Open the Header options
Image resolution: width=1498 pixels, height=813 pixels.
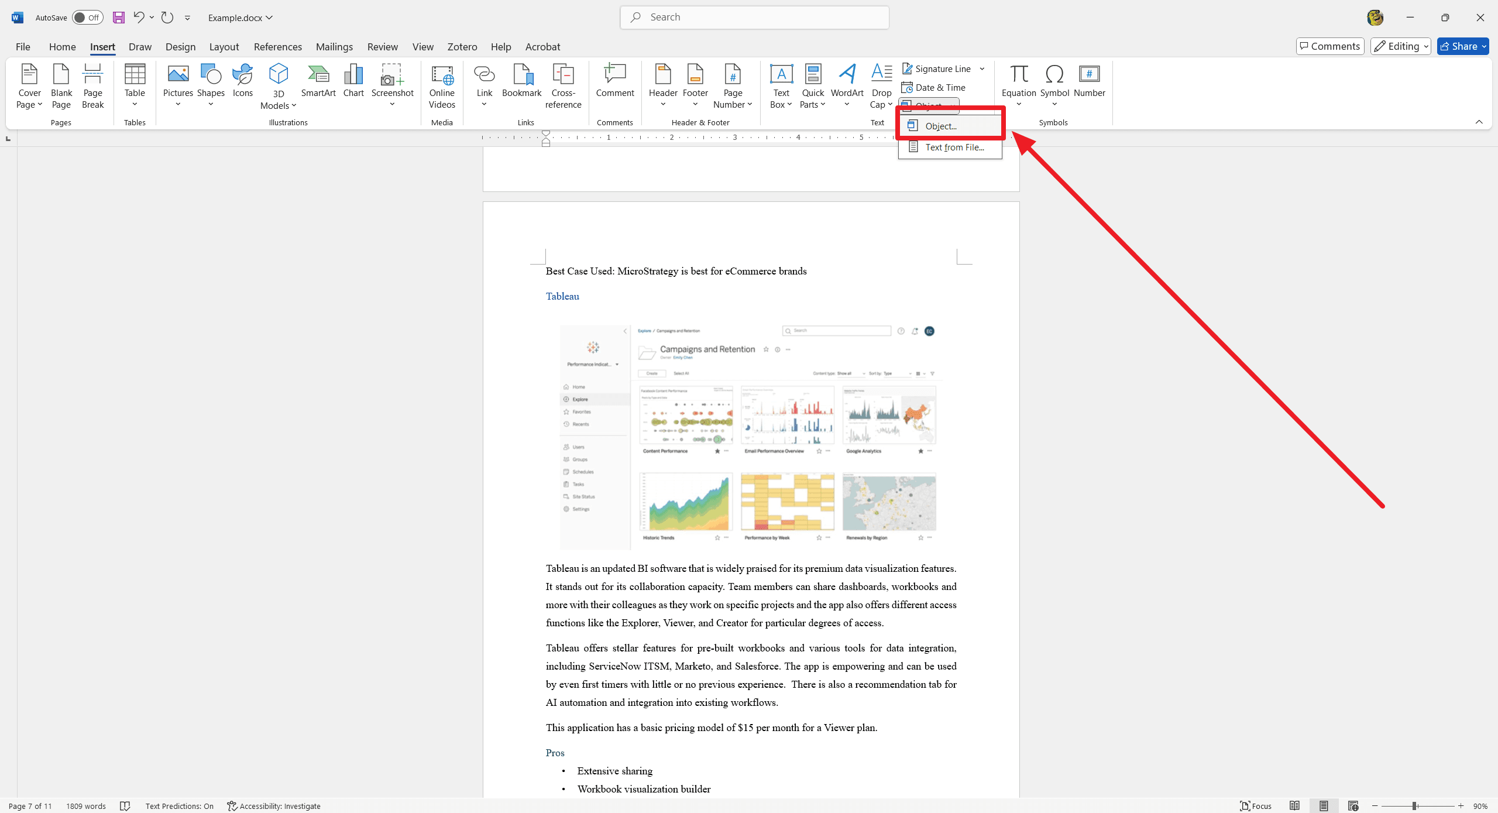(663, 86)
